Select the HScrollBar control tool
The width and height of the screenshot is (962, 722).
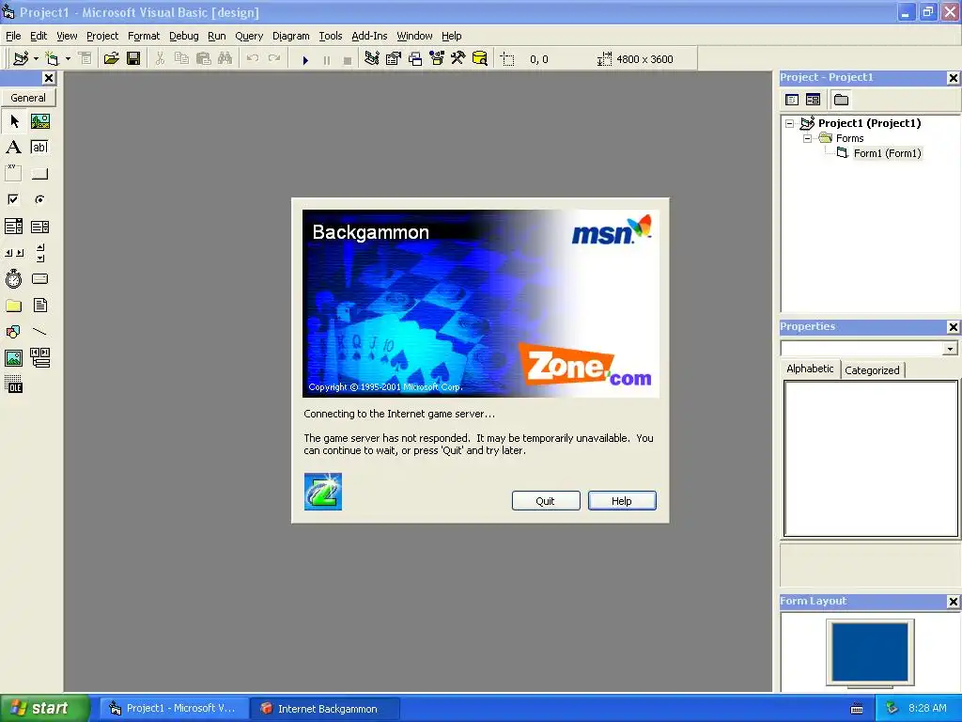[x=14, y=253]
